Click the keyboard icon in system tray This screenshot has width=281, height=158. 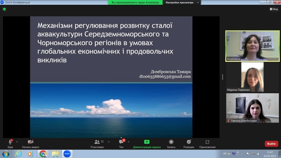click(229, 154)
